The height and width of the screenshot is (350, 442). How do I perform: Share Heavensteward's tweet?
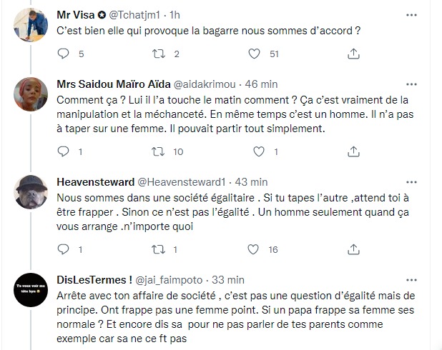353,249
